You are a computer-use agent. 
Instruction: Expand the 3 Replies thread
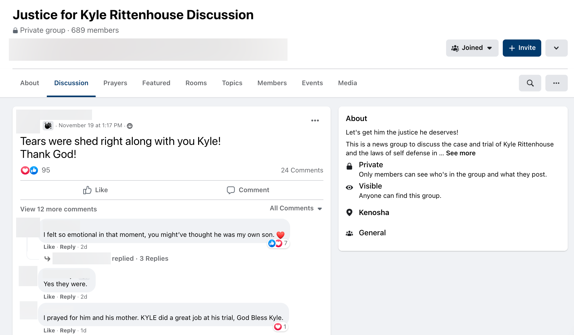point(154,259)
